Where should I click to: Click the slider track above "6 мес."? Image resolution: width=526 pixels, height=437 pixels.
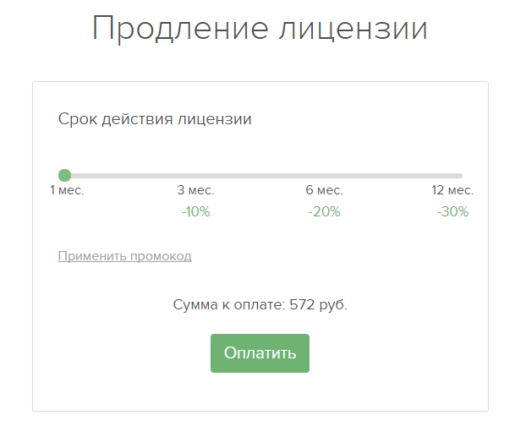point(324,175)
